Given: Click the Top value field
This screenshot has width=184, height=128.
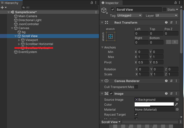Looking at the screenshot, I should point(156,34).
